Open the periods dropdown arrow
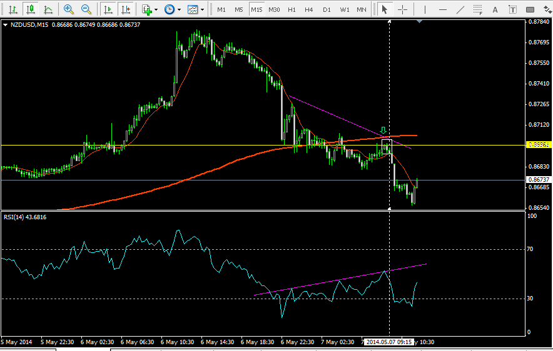The width and height of the screenshot is (553, 351). click(179, 9)
